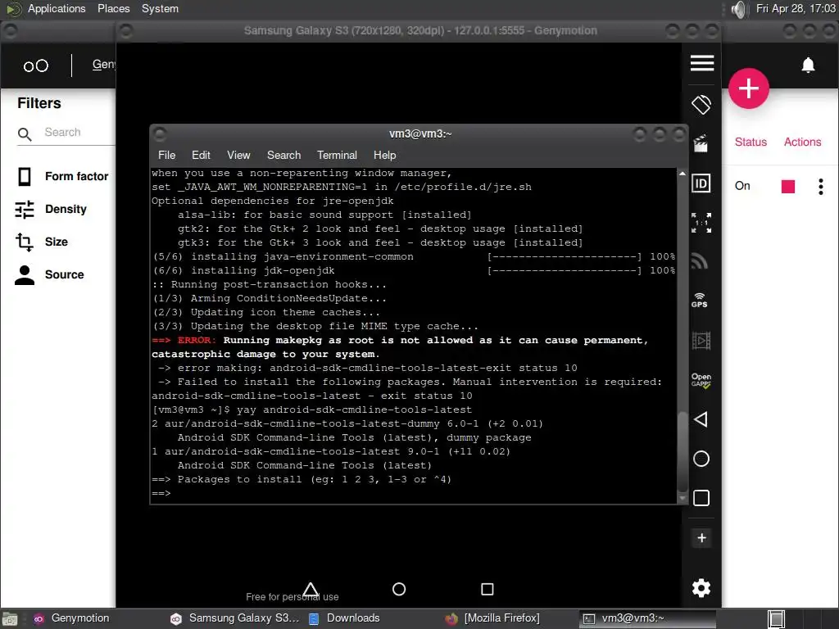839x629 pixels.
Task: Open the System menu in top panel
Action: click(160, 8)
